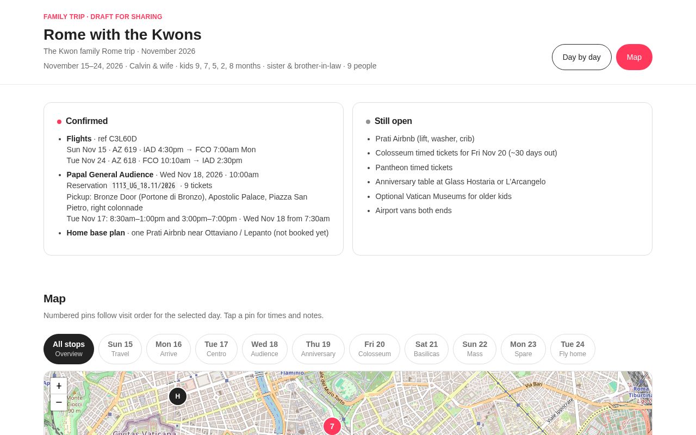Viewport: 696px width, 435px height.
Task: Select the All stops overview tab
Action: pos(69,349)
